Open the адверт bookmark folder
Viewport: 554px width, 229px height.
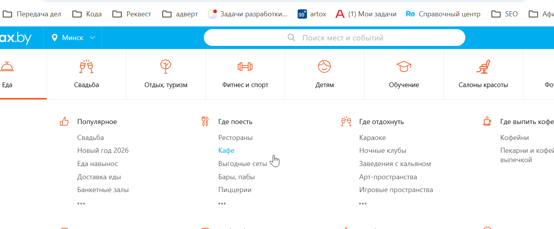pyautogui.click(x=180, y=14)
